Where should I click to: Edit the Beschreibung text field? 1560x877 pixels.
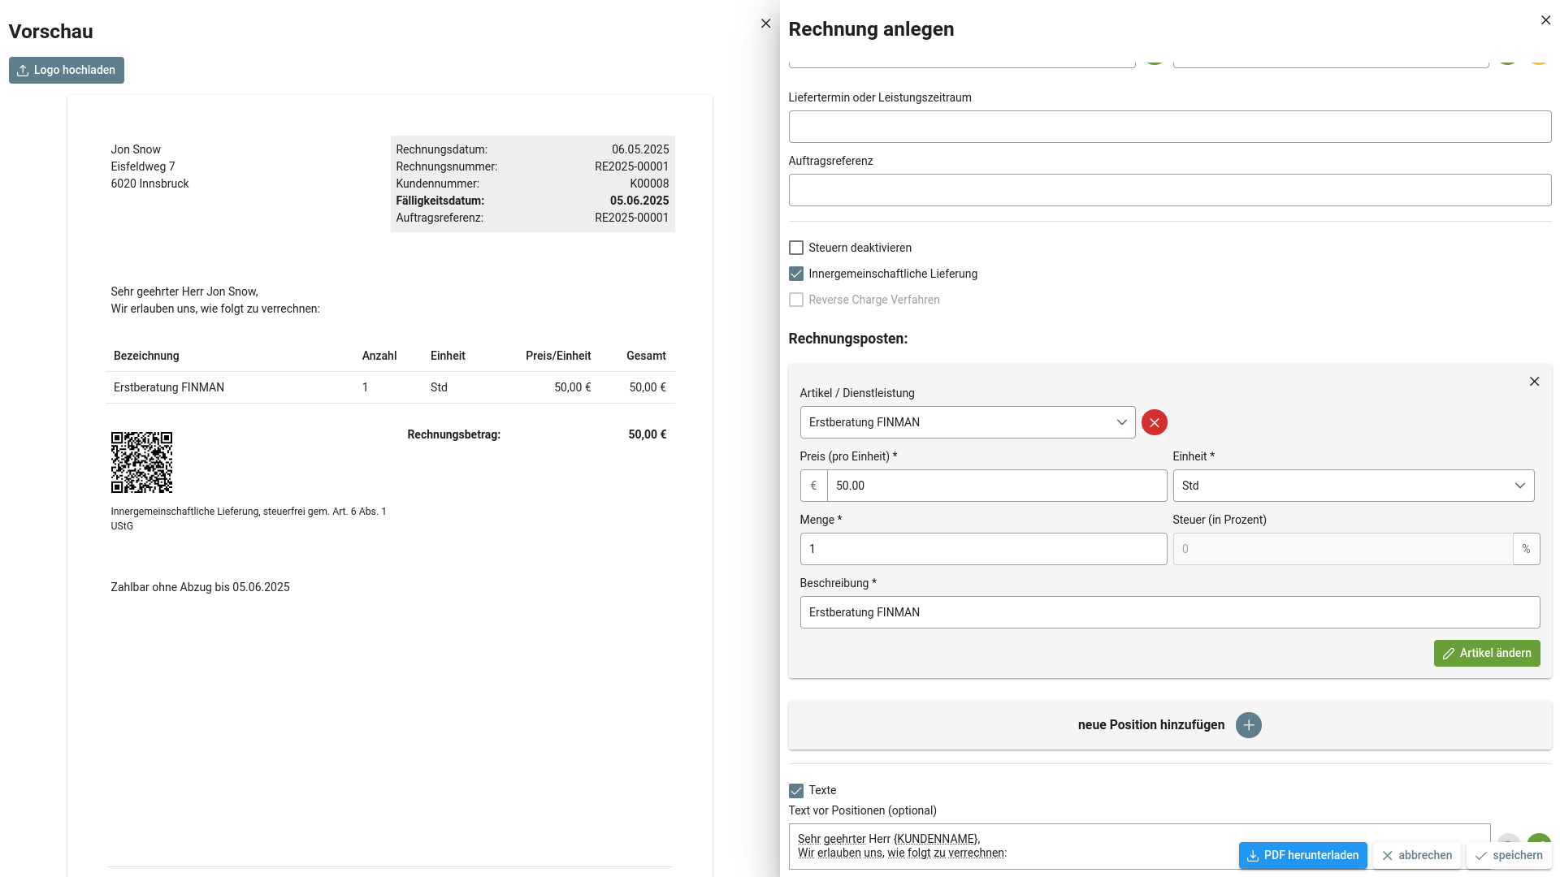[x=1169, y=612]
